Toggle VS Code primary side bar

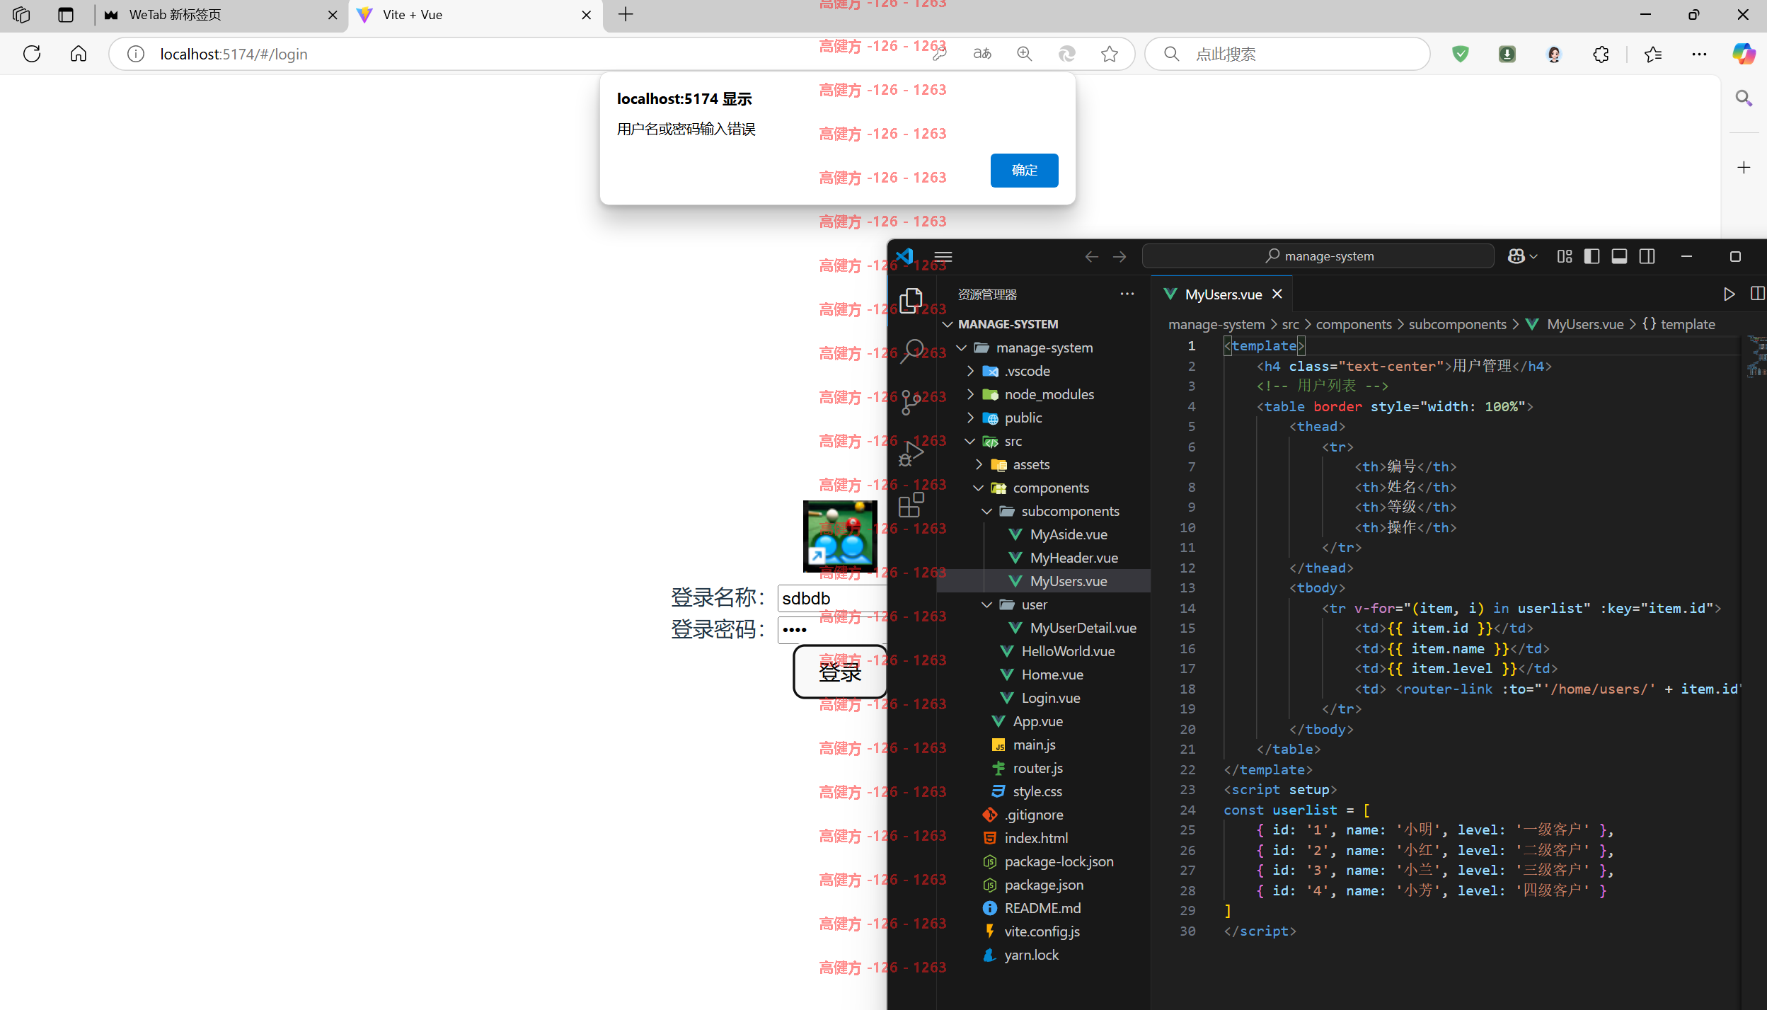pos(1592,256)
